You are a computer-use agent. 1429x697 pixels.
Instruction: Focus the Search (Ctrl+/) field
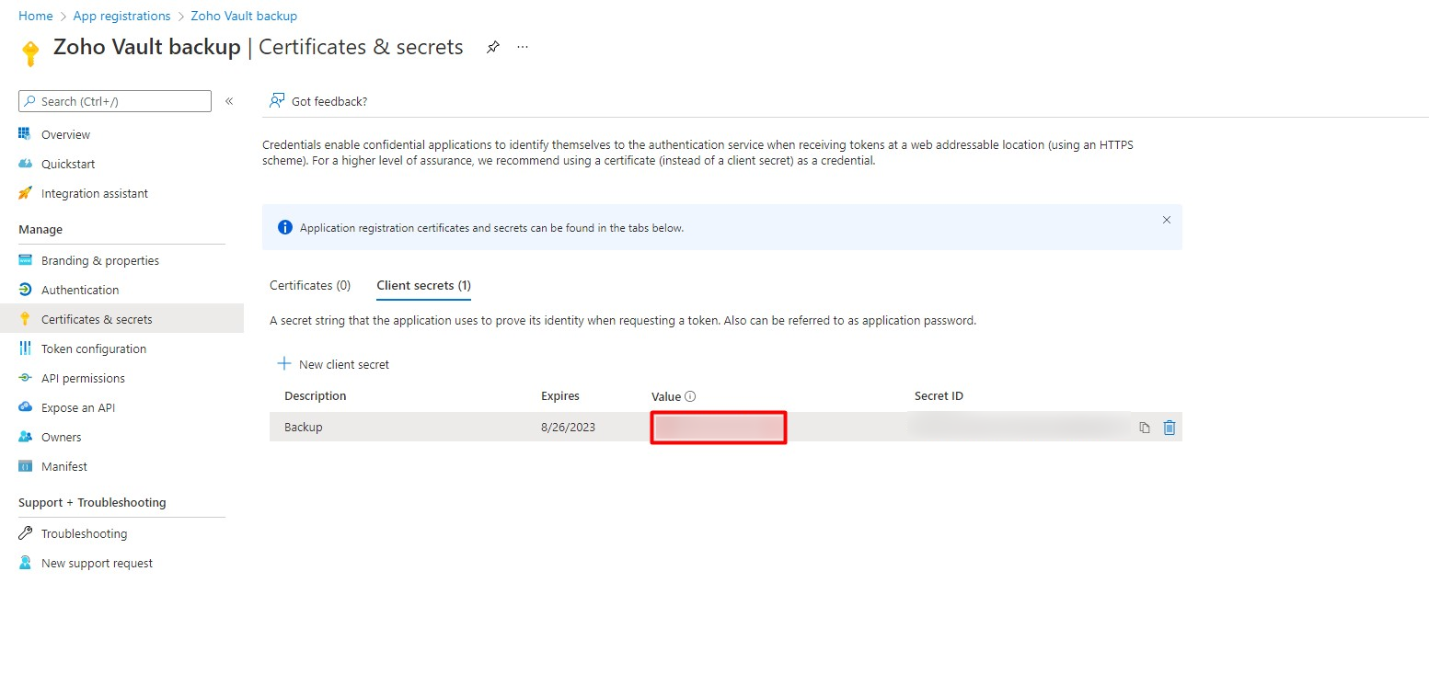point(115,101)
